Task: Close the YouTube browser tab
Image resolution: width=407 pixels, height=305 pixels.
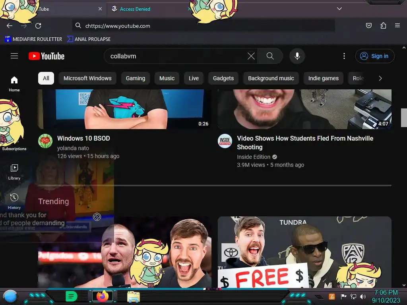Action: click(100, 9)
